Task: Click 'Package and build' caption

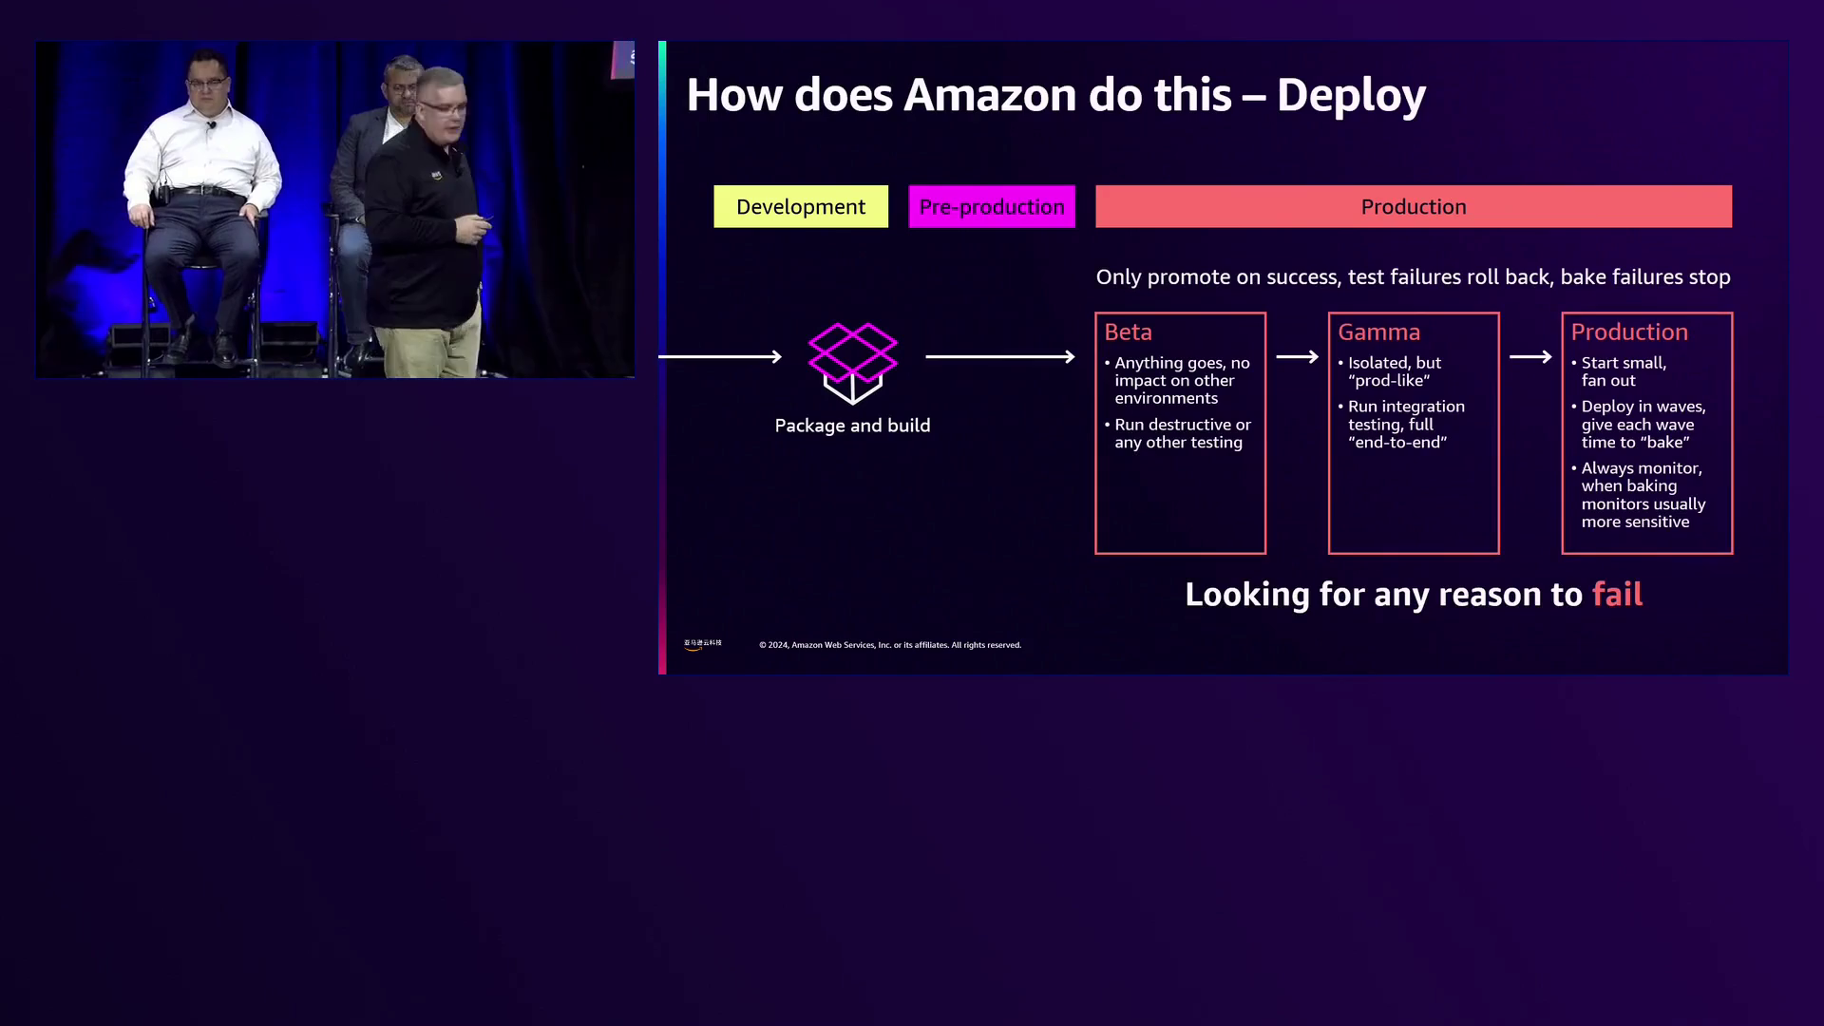Action: [x=852, y=426]
